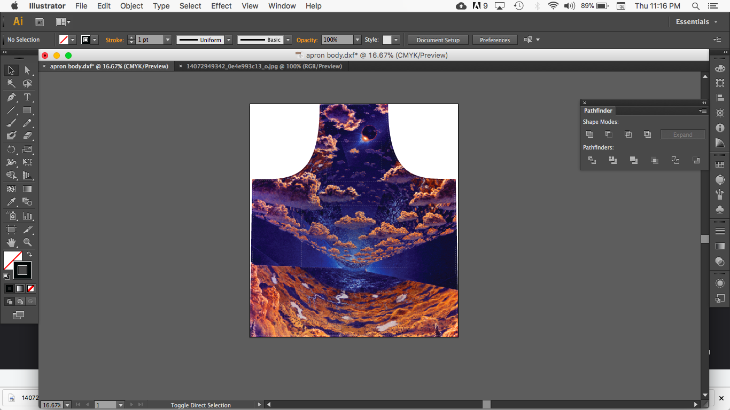Open the stroke color dropdown in control bar

(x=95, y=40)
